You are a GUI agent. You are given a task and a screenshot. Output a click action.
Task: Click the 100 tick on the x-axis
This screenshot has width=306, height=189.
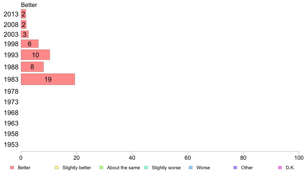(299, 158)
